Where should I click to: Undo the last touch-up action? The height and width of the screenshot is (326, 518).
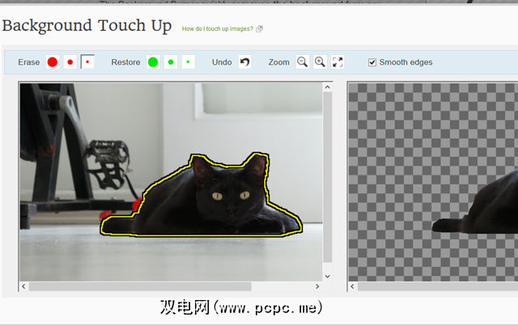244,62
